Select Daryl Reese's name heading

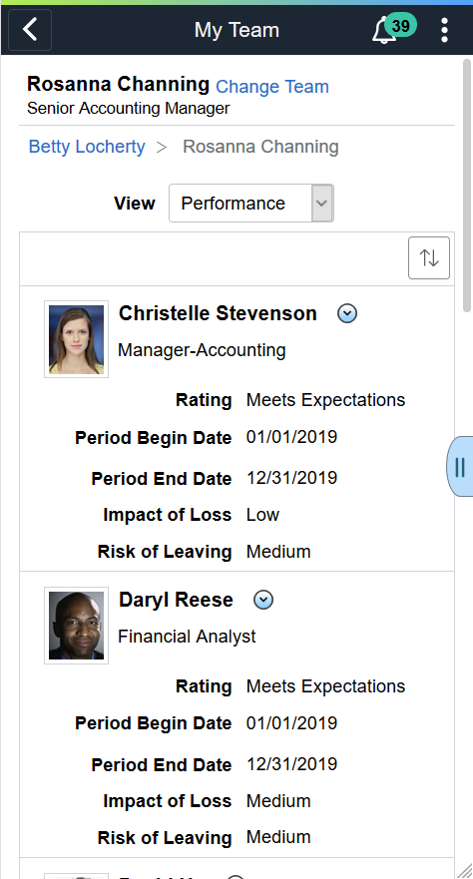pyautogui.click(x=176, y=600)
